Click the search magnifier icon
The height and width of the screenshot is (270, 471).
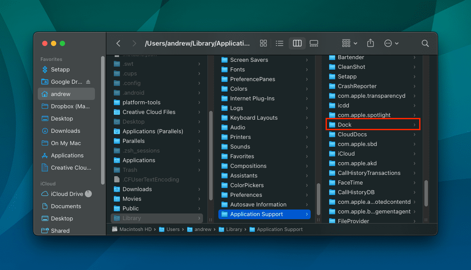tap(425, 43)
